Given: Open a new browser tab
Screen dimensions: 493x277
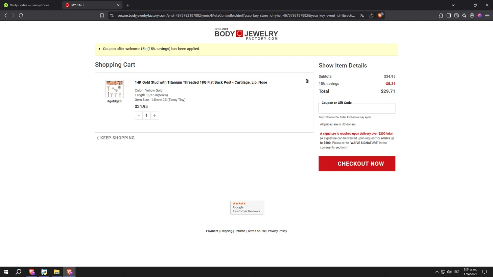Looking at the screenshot, I should coord(128,5).
